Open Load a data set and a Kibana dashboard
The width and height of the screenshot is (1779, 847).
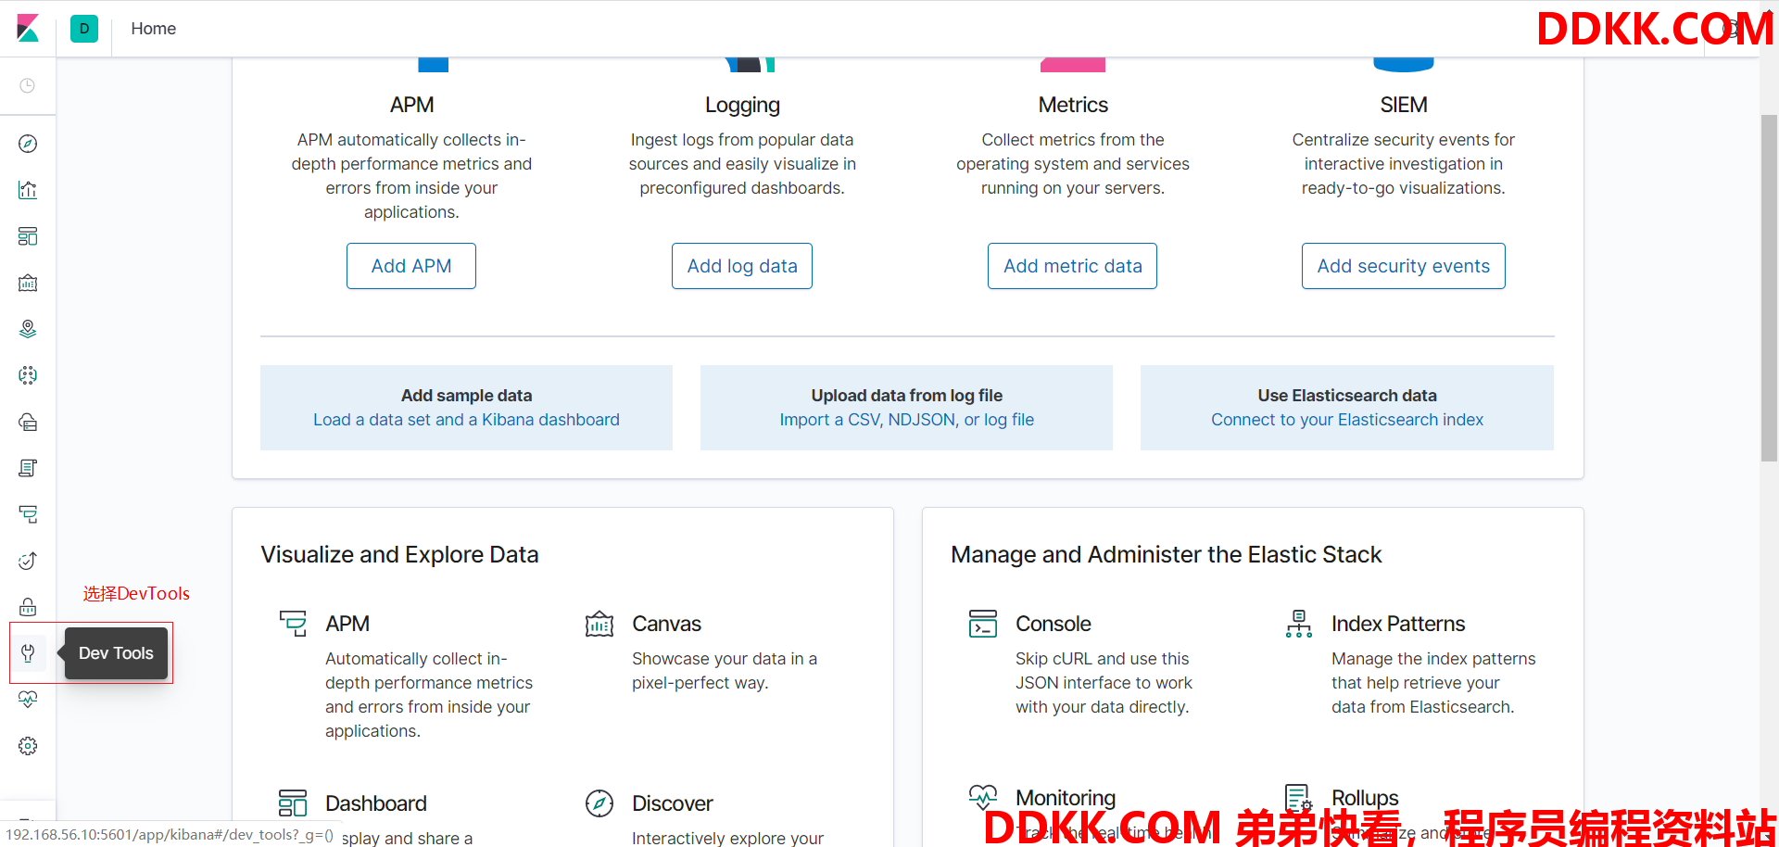tap(466, 420)
